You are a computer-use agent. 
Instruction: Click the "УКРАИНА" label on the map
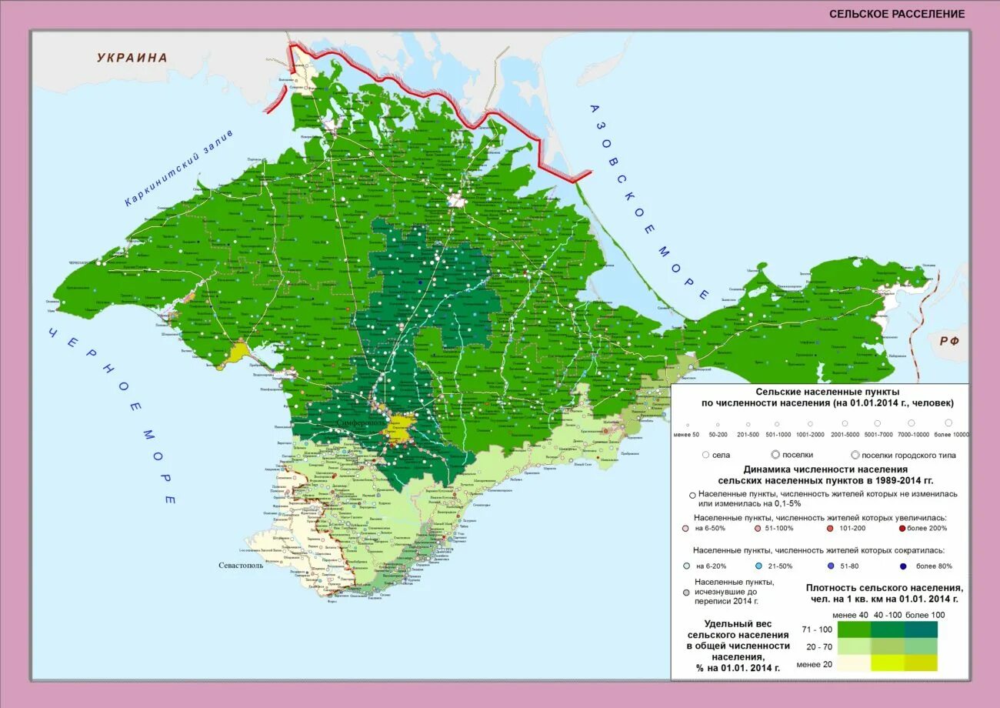[131, 57]
